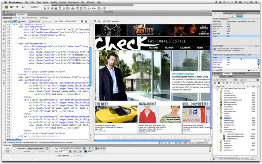Open related file AC_RunActiveContent.js
The width and height of the screenshot is (262, 164).
30,18
